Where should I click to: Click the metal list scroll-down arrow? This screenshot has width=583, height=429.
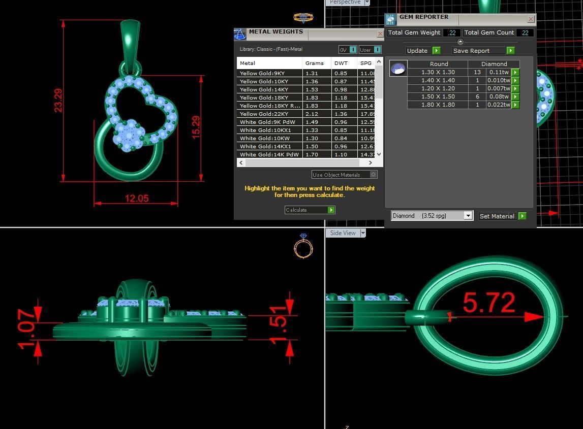[379, 154]
